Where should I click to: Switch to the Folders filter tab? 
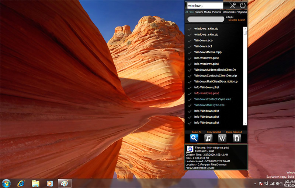199,12
